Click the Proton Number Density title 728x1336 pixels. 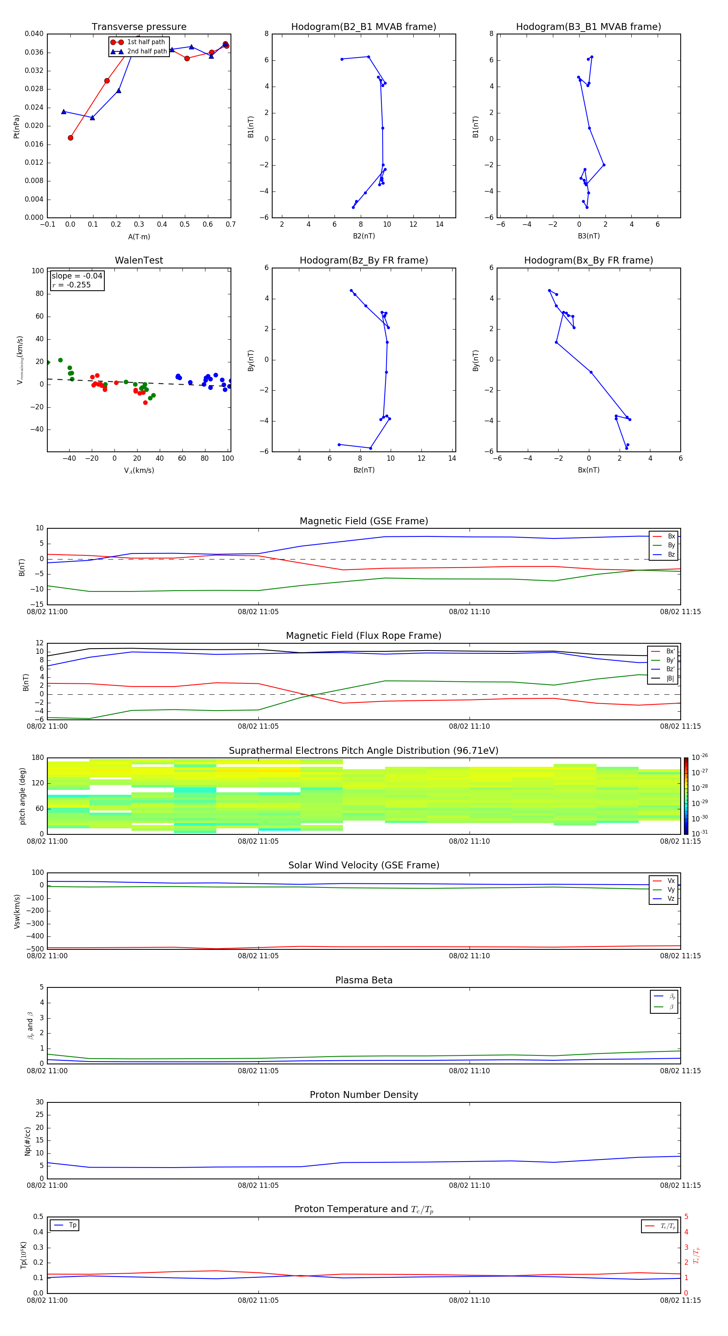(364, 1095)
